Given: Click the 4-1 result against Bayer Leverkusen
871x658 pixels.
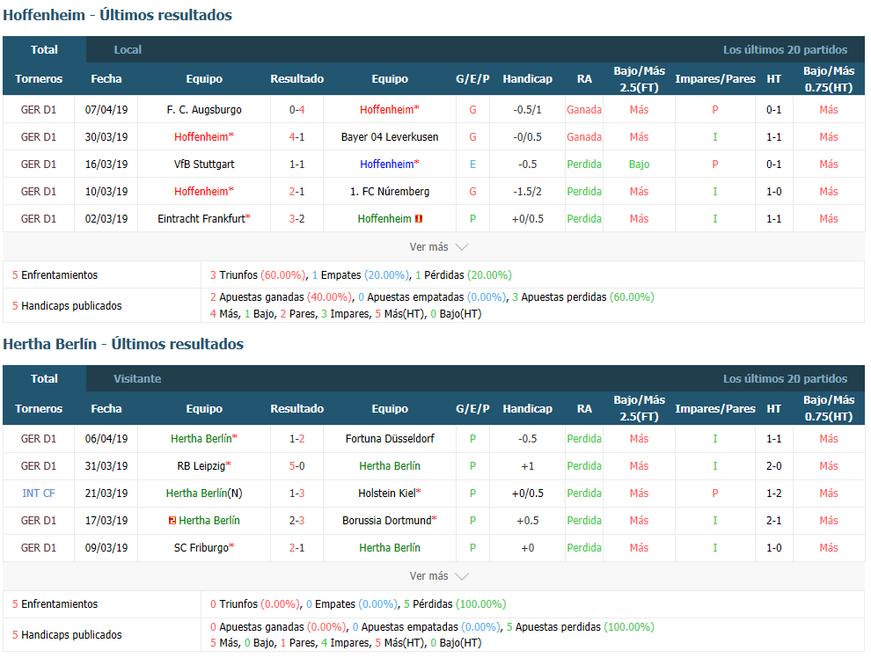Looking at the screenshot, I should (x=296, y=137).
